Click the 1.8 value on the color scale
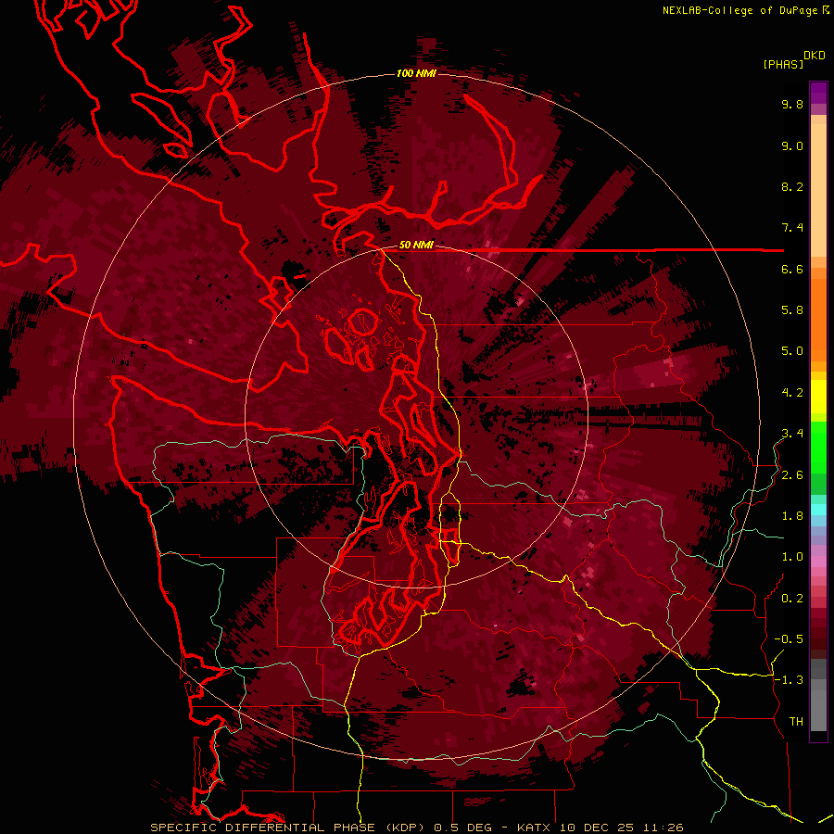Screen dimensions: 834x834 tap(792, 516)
